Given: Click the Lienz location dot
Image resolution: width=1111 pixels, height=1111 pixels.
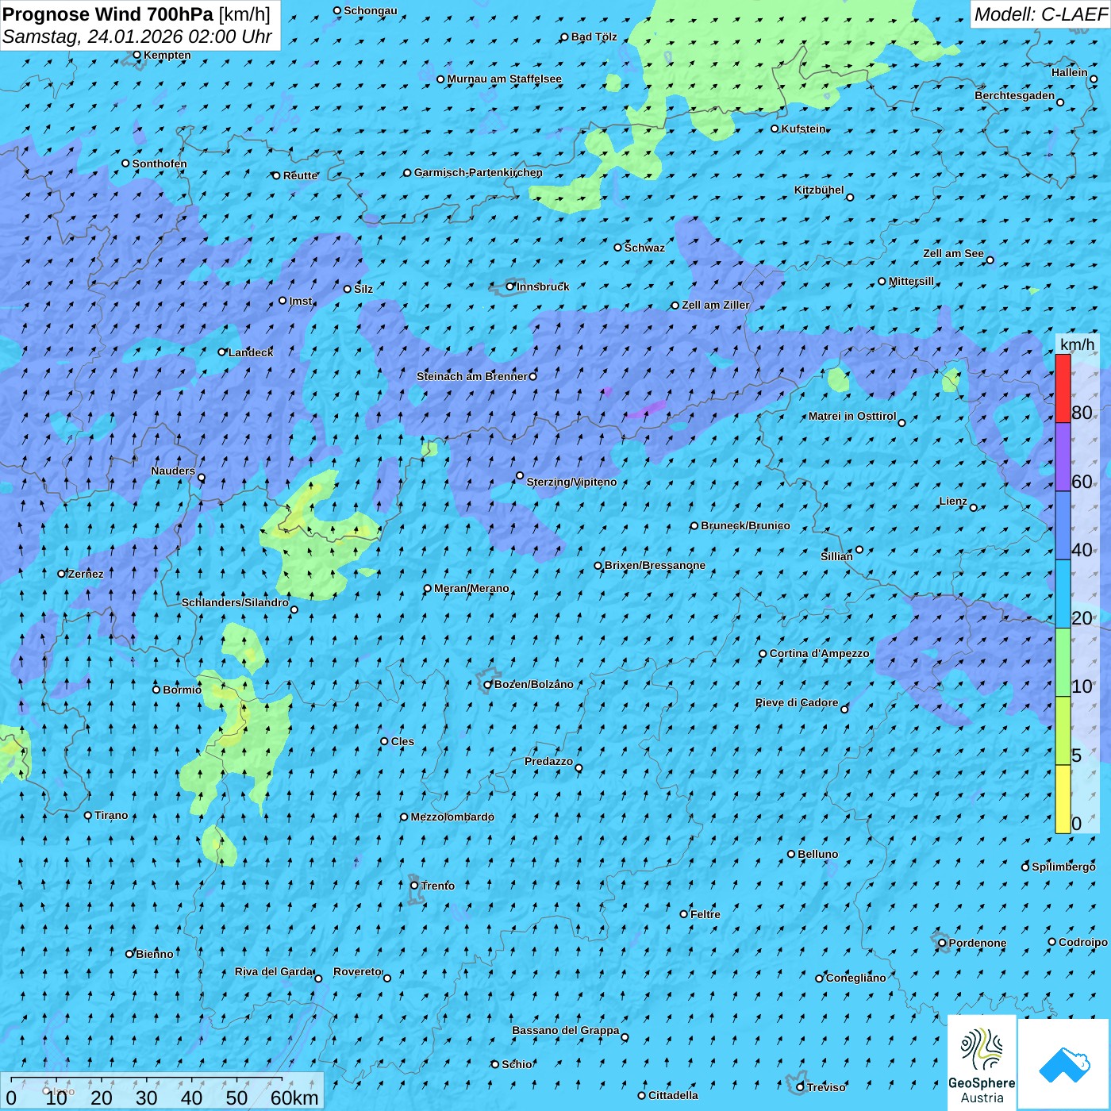Looking at the screenshot, I should [x=974, y=508].
